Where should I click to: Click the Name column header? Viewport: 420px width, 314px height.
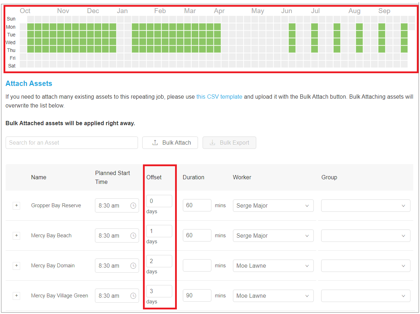click(x=38, y=178)
